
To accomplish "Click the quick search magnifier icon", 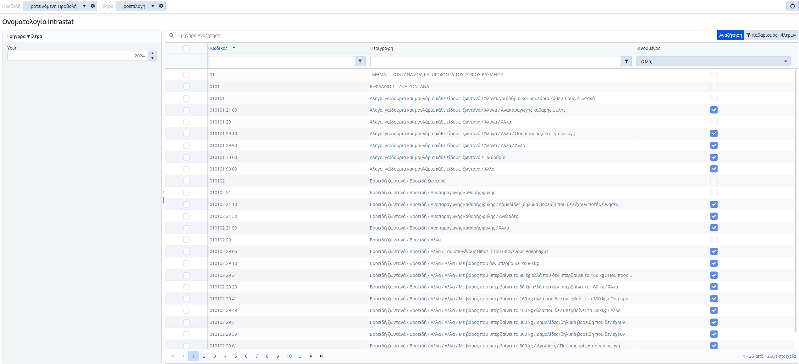I will click(x=172, y=35).
